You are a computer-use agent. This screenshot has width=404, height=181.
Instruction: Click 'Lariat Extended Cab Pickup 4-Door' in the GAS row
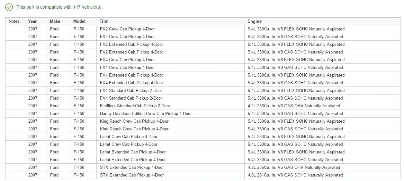click(x=133, y=160)
